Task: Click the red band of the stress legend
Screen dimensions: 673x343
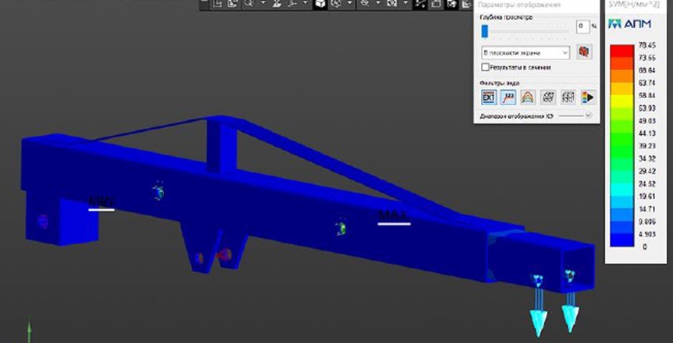Action: [x=620, y=51]
